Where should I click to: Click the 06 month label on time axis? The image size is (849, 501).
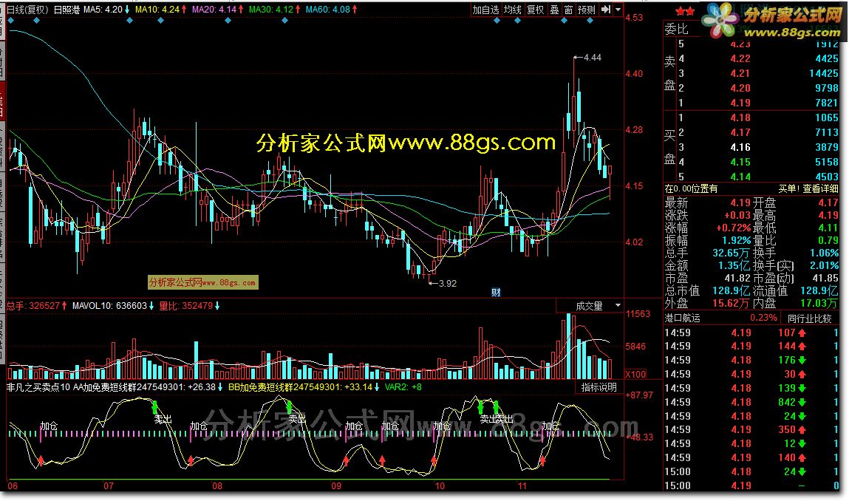pos(13,485)
